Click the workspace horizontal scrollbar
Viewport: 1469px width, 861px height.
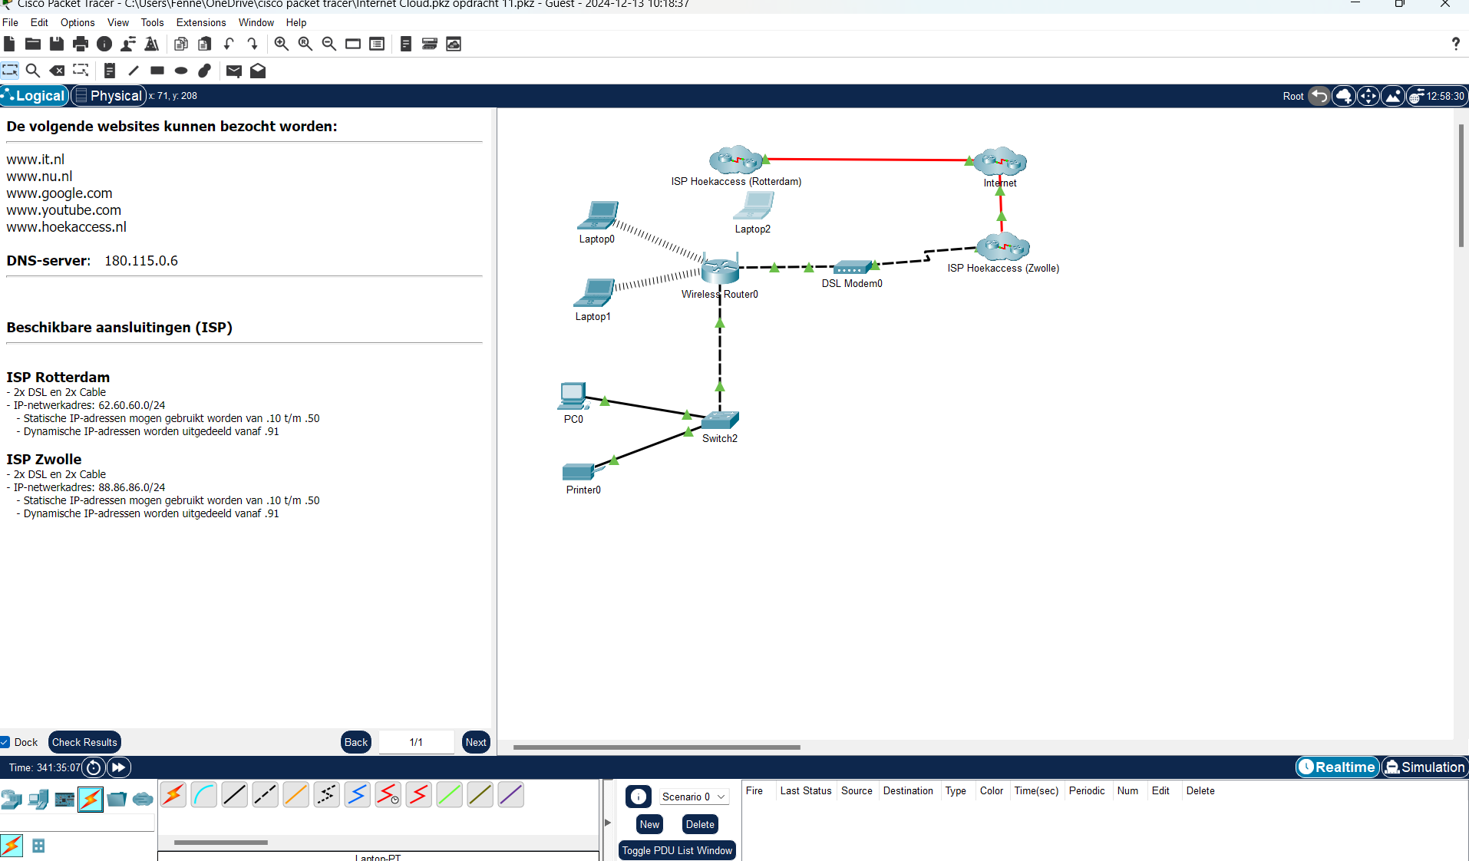656,747
